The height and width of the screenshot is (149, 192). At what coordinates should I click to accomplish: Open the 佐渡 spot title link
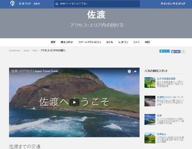tap(159, 115)
